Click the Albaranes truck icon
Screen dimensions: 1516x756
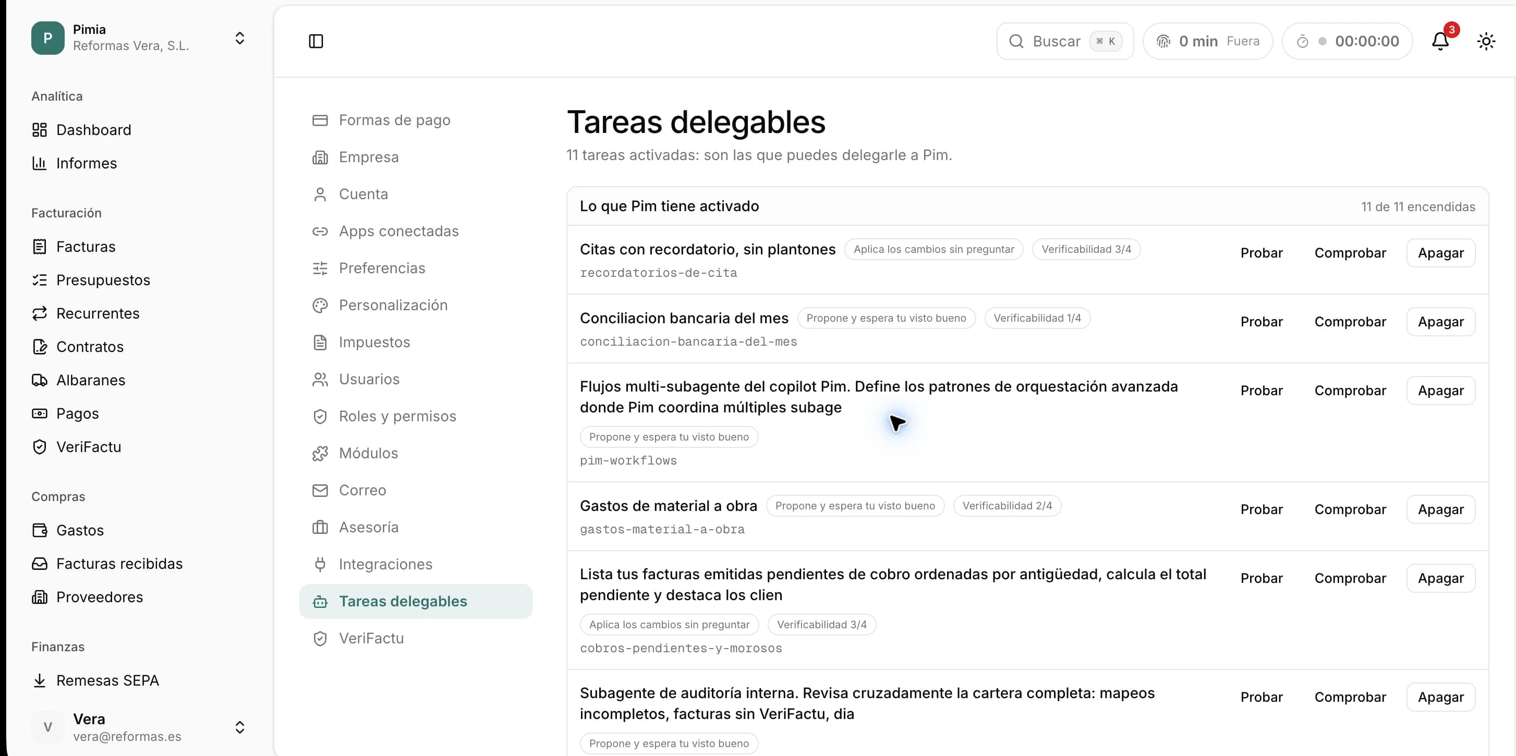[40, 380]
